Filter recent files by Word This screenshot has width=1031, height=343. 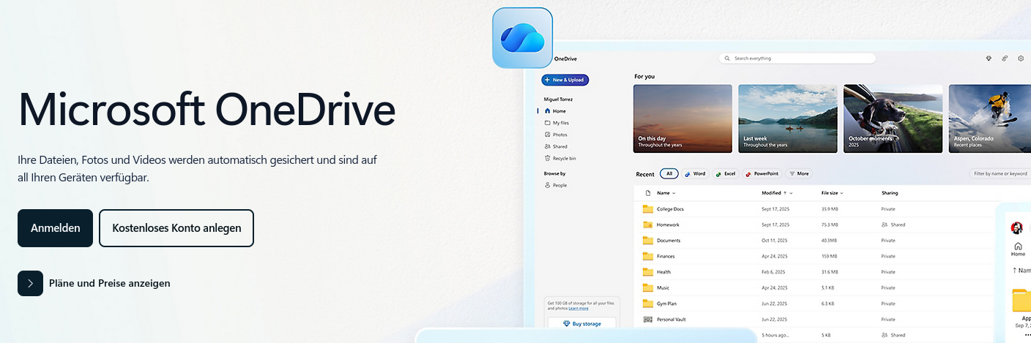click(x=695, y=174)
